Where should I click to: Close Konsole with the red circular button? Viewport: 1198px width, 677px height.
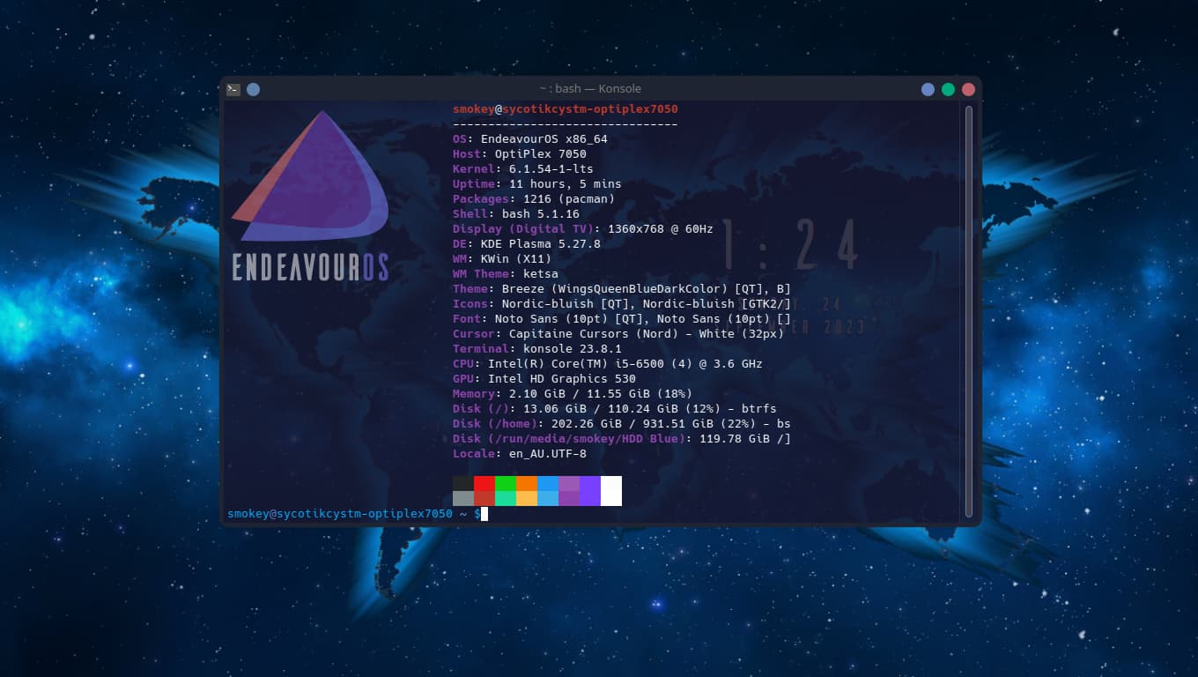pyautogui.click(x=968, y=89)
